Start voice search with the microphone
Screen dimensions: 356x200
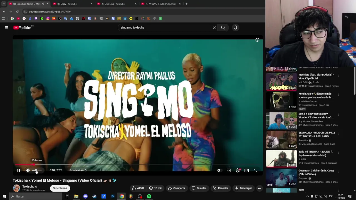(x=236, y=27)
